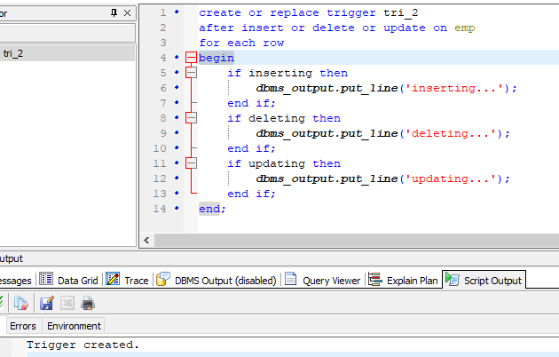Click the 'deleting...' string literal
559x357 pixels.
tap(450, 133)
